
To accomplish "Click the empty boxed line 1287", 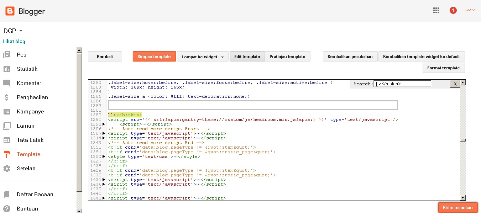I will tap(253, 105).
